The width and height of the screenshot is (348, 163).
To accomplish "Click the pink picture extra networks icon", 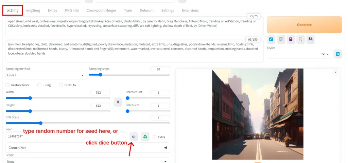I will (x=291, y=39).
